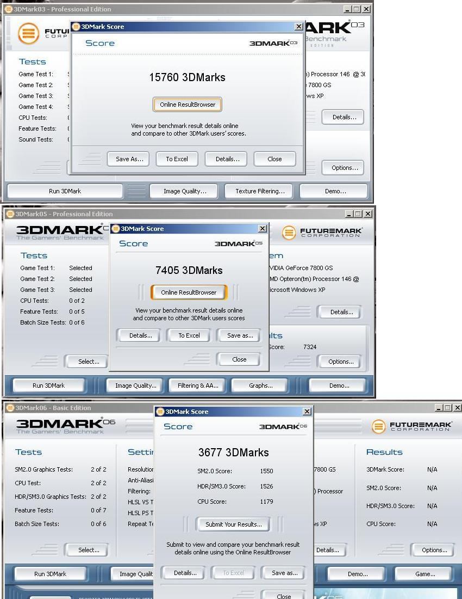The height and width of the screenshot is (599, 462).
Task: Close 3DMark03 score dialog with X
Action: point(299,26)
